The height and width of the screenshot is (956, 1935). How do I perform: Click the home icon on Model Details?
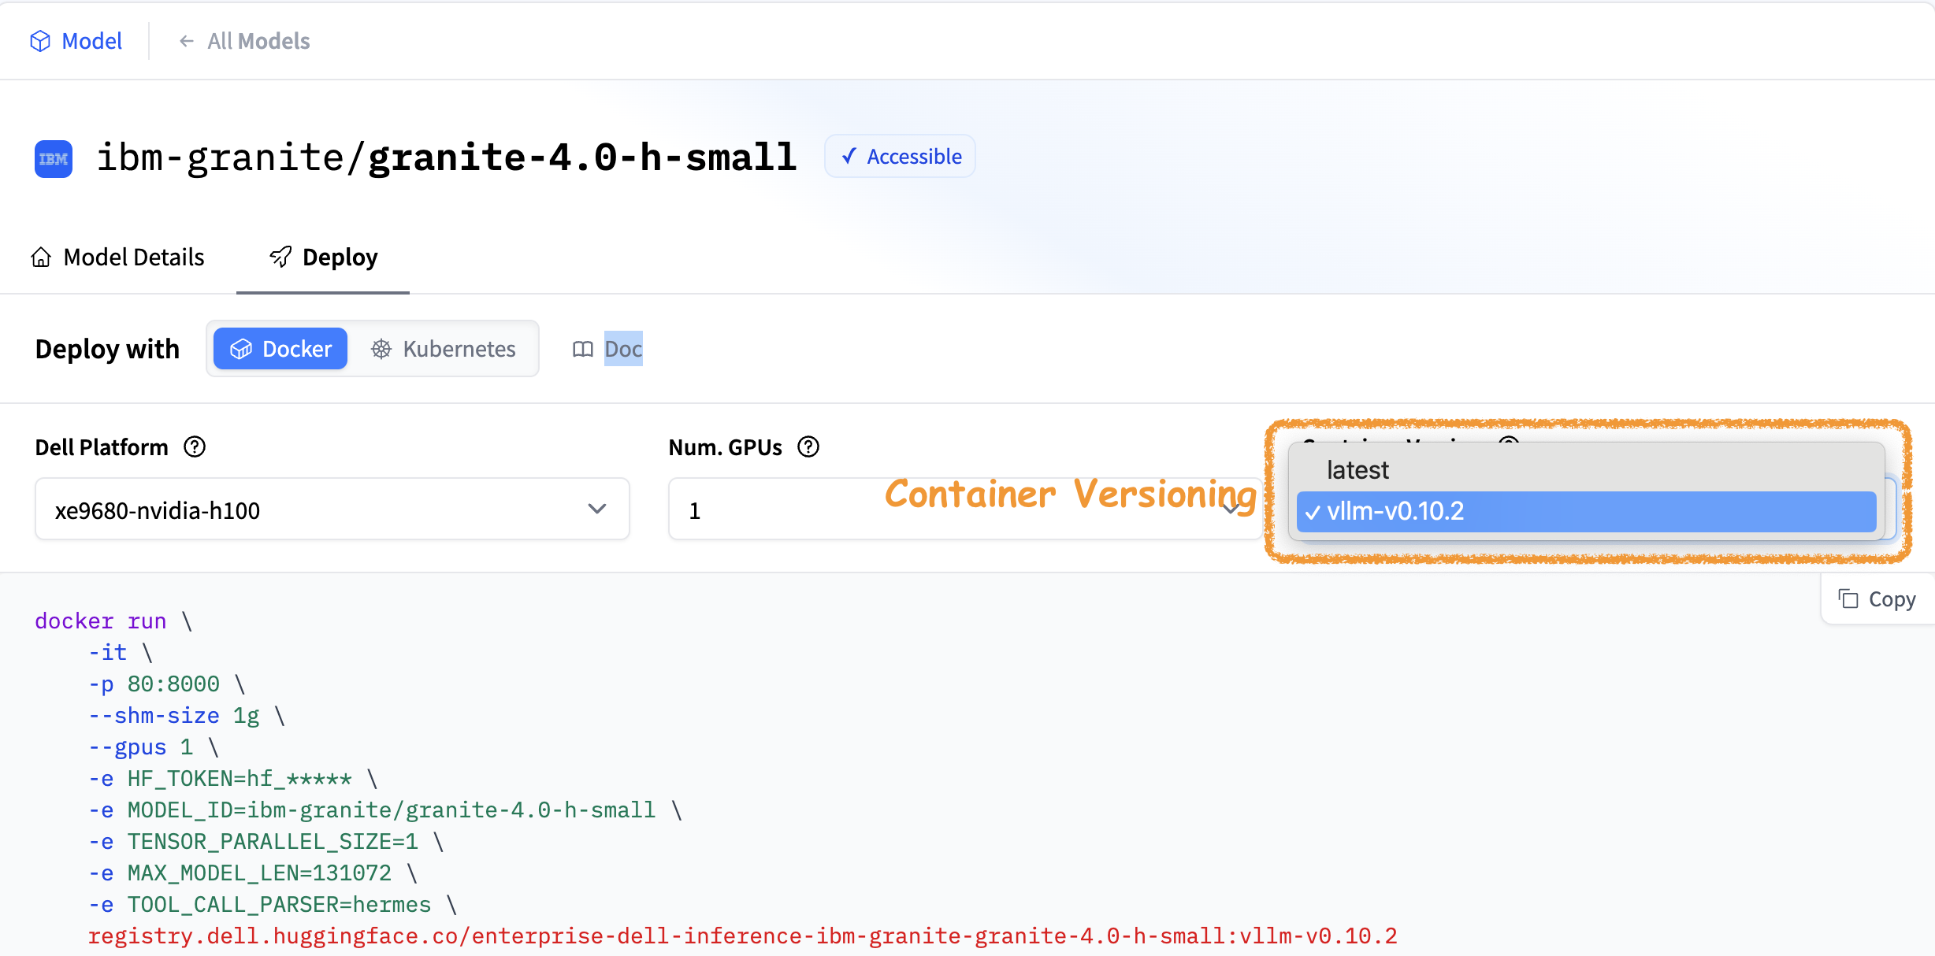[41, 258]
